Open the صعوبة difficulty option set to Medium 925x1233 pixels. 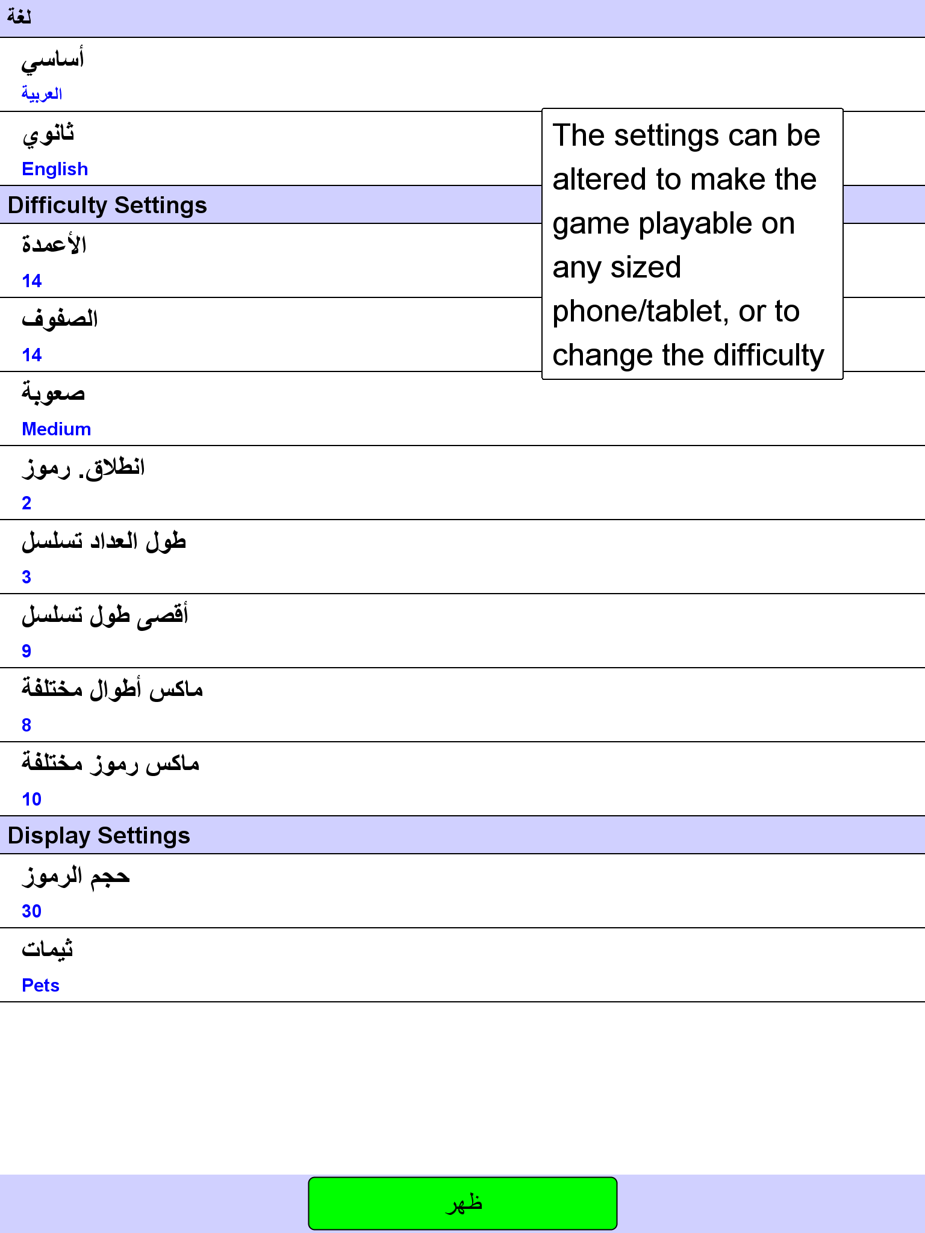[x=462, y=409]
